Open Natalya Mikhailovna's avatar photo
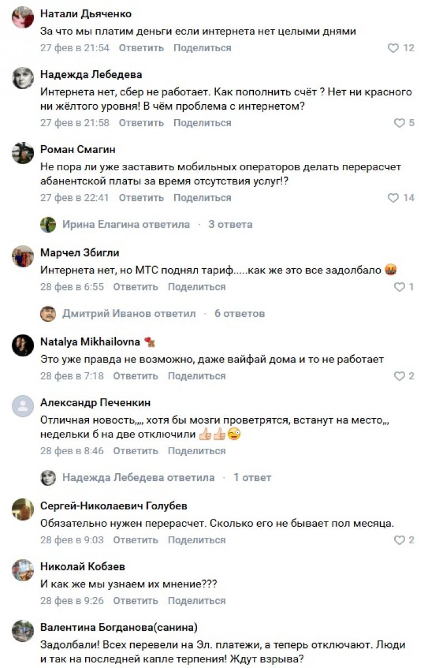The width and height of the screenshot is (428, 668). [x=23, y=345]
